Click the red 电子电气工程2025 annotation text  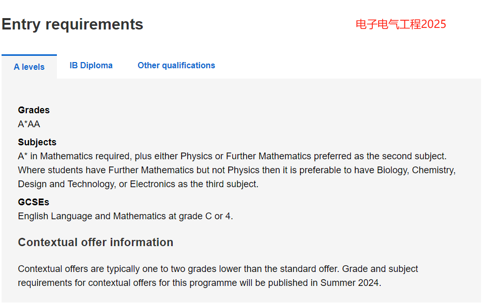[400, 24]
